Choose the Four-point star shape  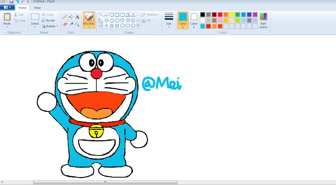(x=107, y=26)
